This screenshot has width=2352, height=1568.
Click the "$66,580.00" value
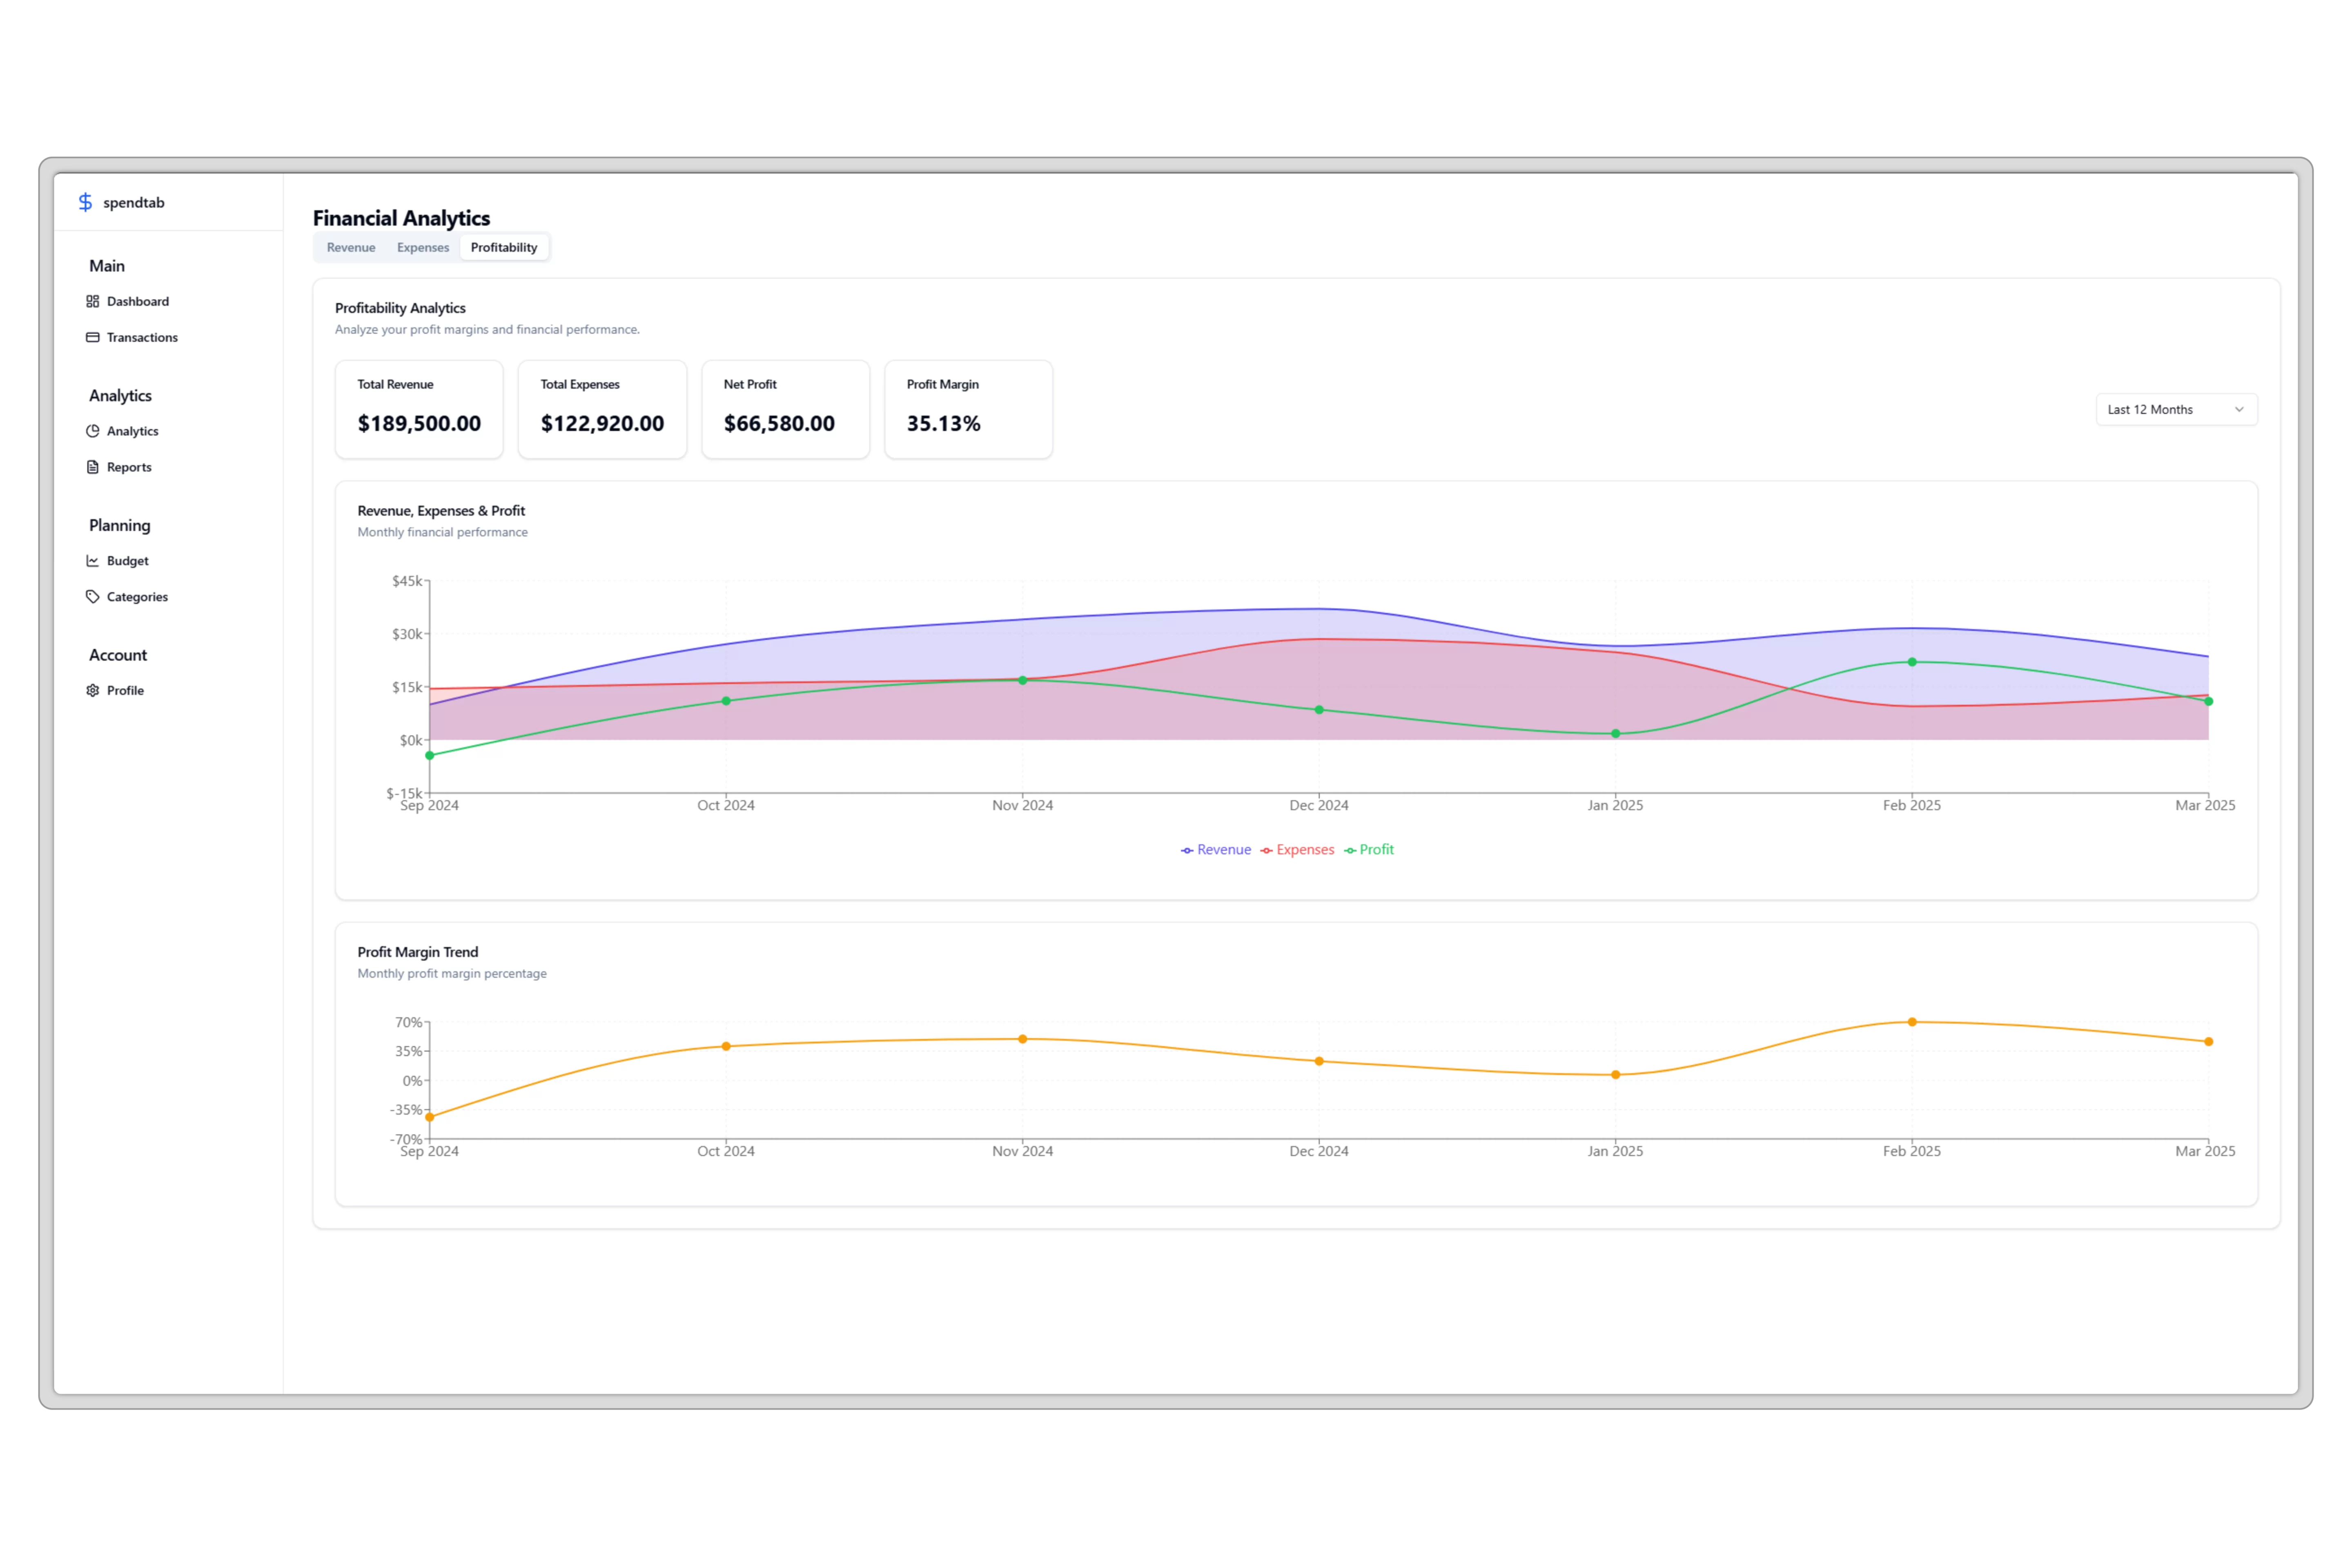point(779,423)
